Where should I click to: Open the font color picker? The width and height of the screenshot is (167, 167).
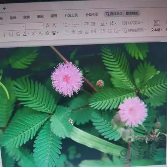(x=26, y=34)
